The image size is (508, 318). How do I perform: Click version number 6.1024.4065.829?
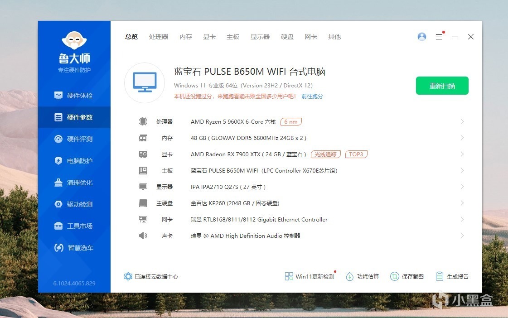pos(74,284)
